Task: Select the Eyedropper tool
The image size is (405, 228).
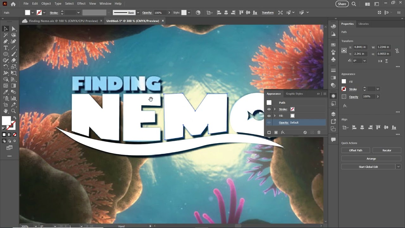Action: pos(6,92)
